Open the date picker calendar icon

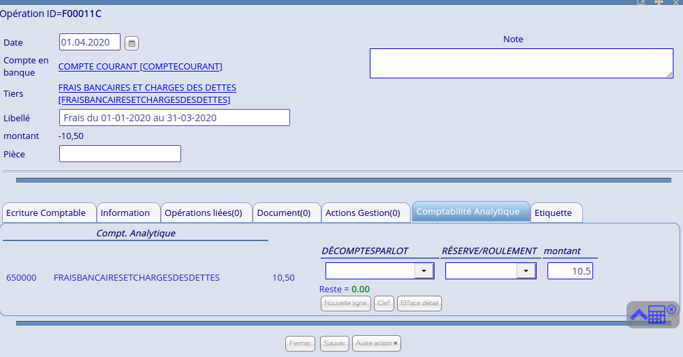132,43
